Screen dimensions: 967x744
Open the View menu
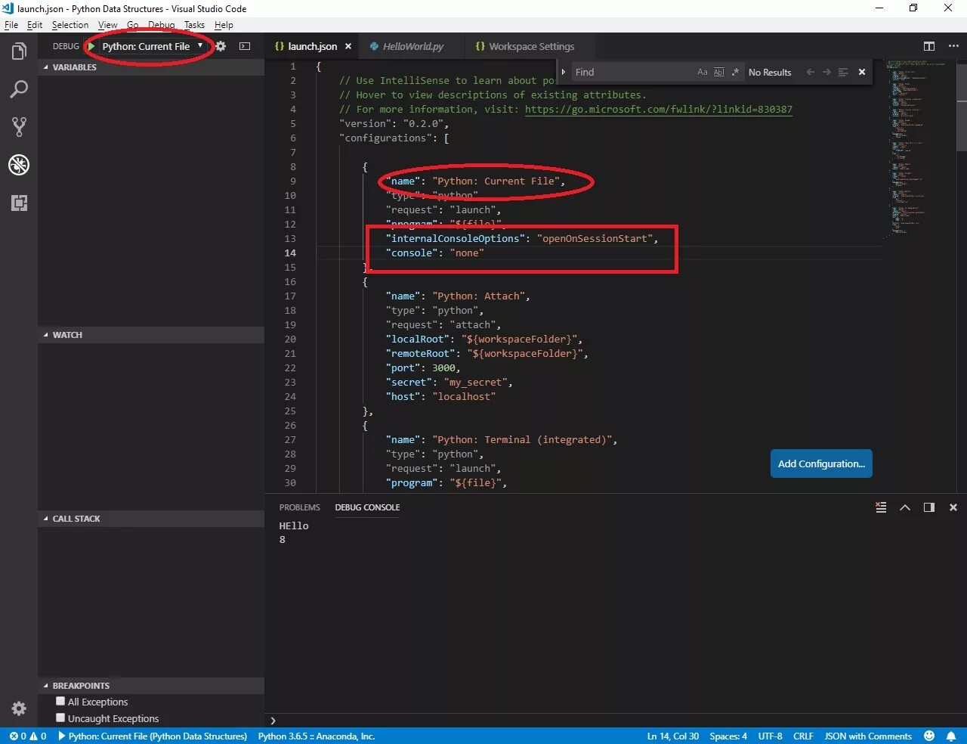[x=108, y=25]
